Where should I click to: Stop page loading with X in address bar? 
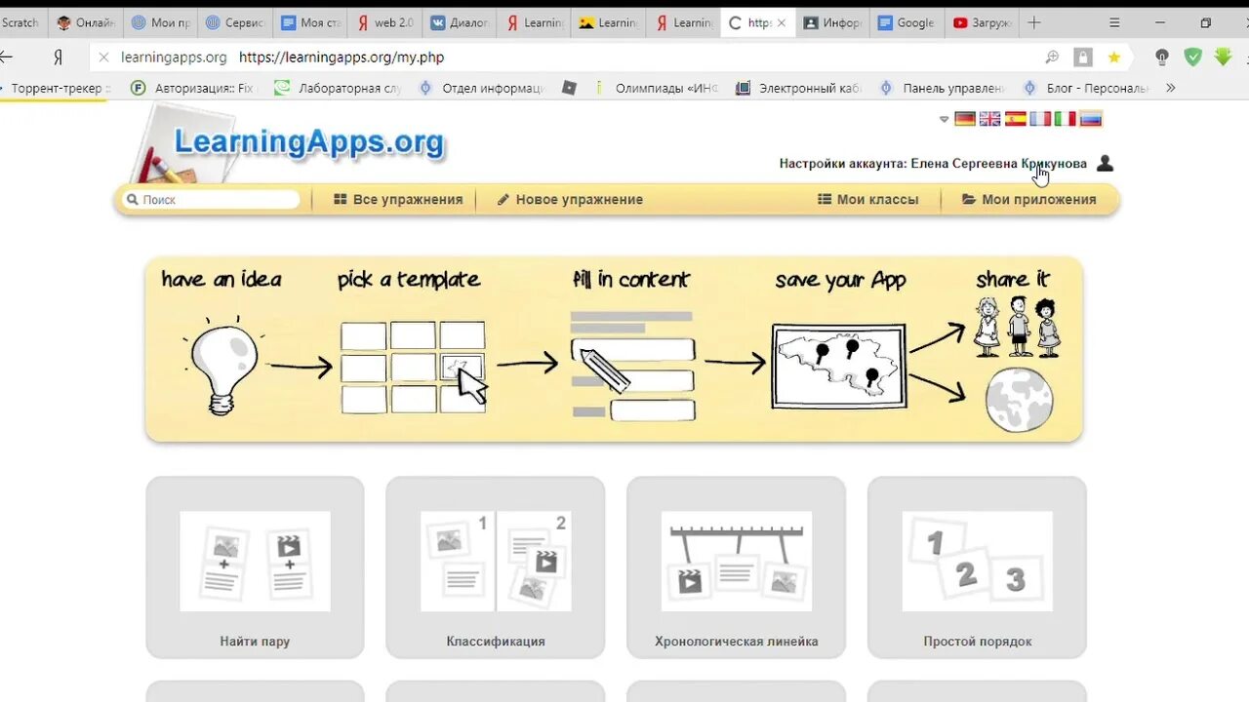coord(103,58)
